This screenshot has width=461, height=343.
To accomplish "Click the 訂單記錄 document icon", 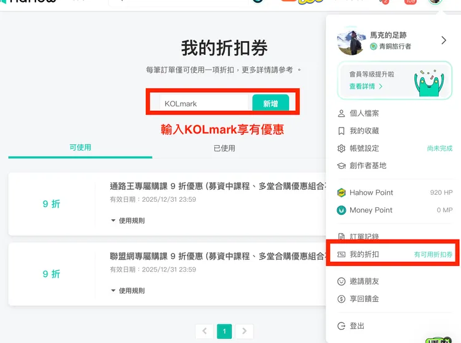I will [x=341, y=237].
